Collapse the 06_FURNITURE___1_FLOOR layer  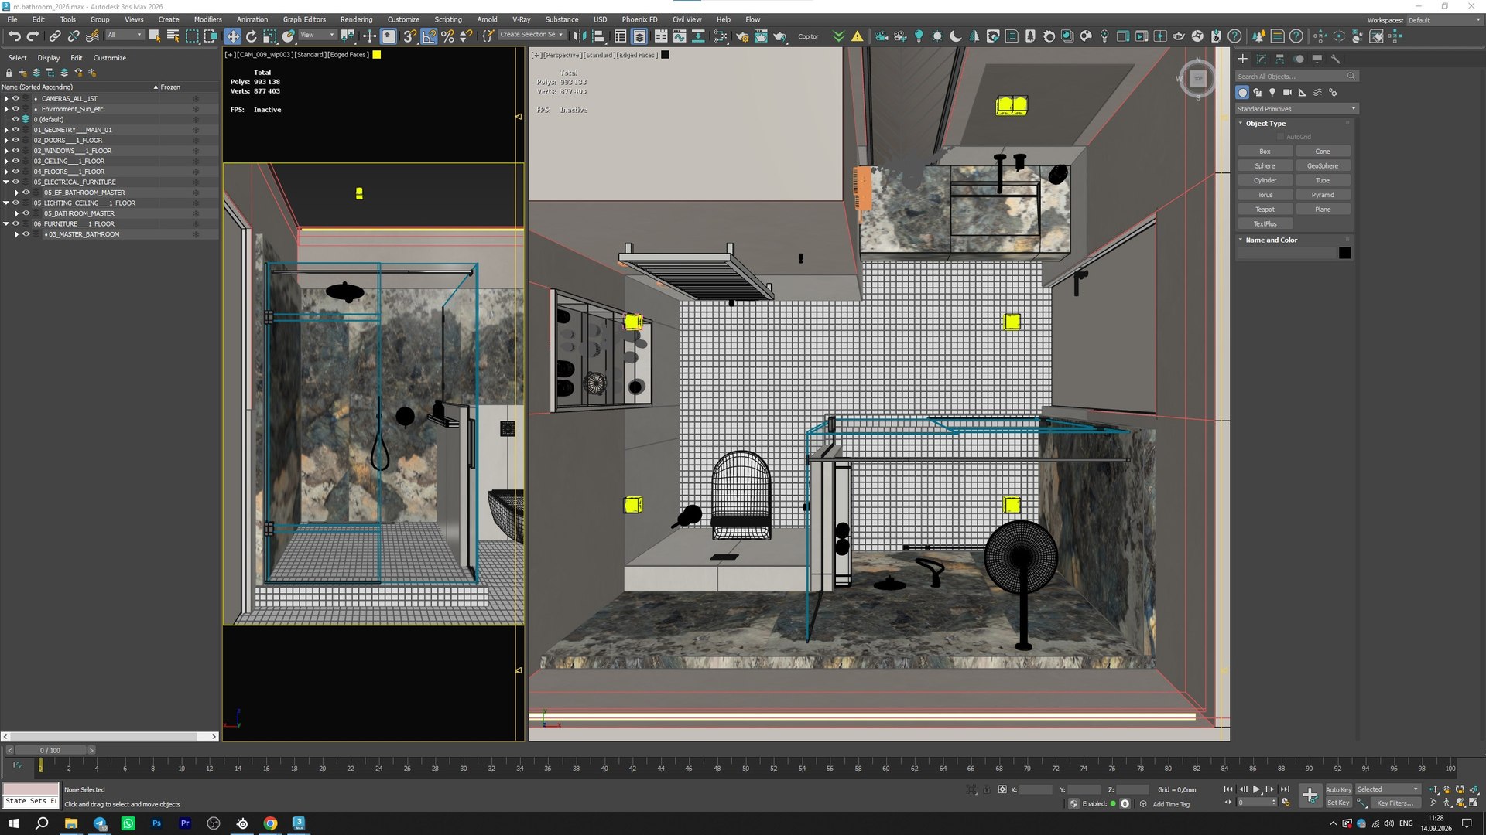point(6,224)
